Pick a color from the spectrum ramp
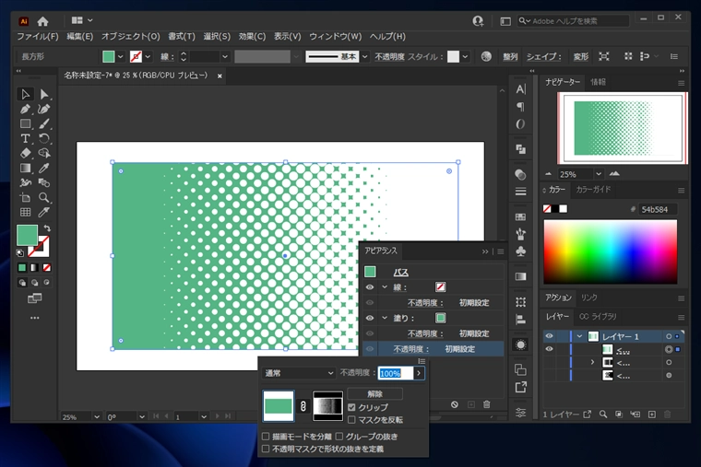The height and width of the screenshot is (467, 701). coord(611,251)
